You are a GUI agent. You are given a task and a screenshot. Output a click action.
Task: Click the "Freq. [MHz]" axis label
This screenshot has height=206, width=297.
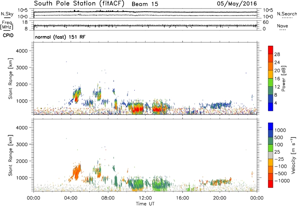[x=7, y=25]
